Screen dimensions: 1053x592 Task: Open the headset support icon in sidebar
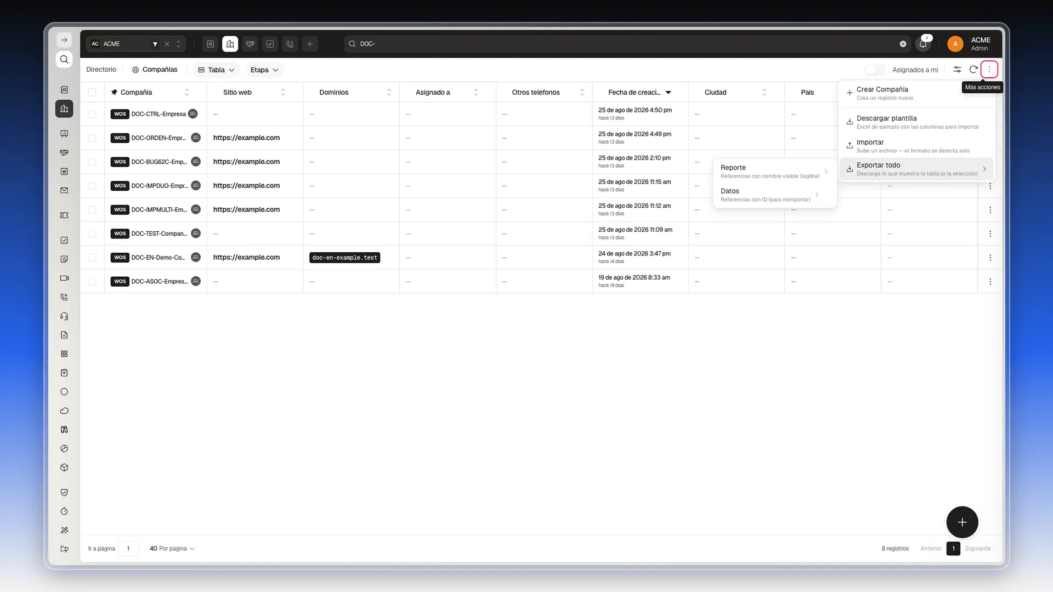(x=64, y=316)
